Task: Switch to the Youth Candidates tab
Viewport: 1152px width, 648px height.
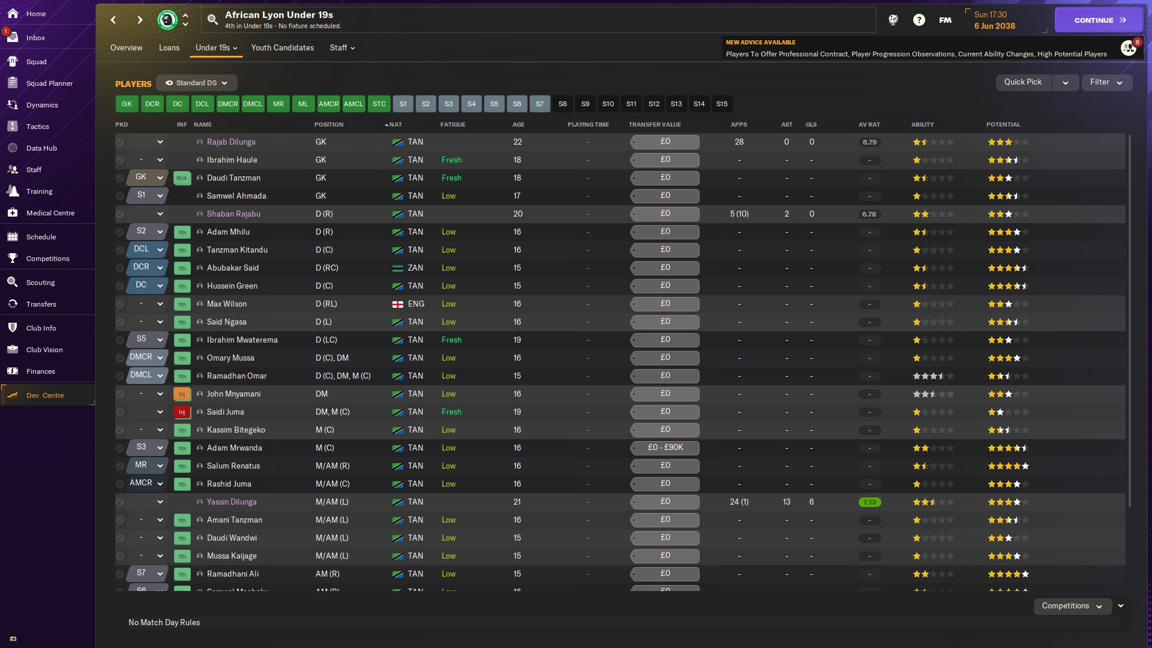Action: (283, 48)
